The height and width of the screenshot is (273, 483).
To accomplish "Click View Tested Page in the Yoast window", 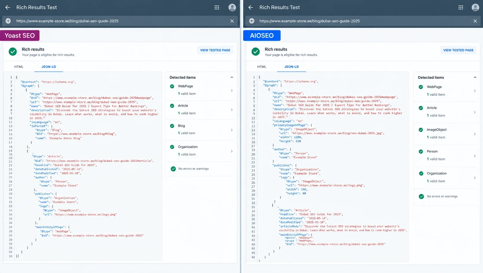I will pyautogui.click(x=215, y=50).
